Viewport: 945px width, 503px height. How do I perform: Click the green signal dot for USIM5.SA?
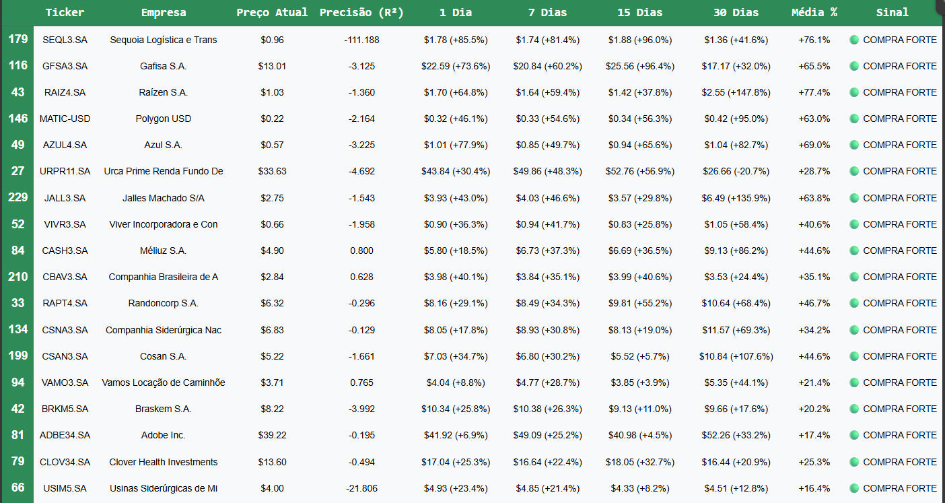click(x=854, y=488)
